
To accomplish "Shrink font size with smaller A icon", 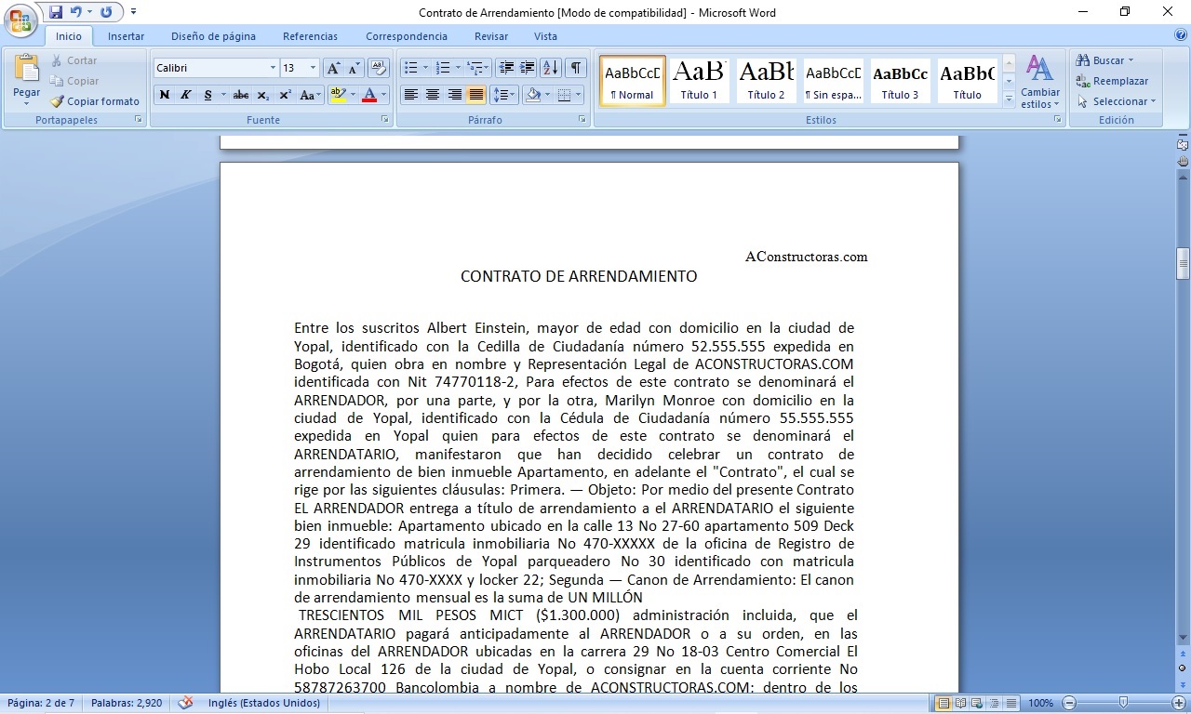I will [354, 68].
